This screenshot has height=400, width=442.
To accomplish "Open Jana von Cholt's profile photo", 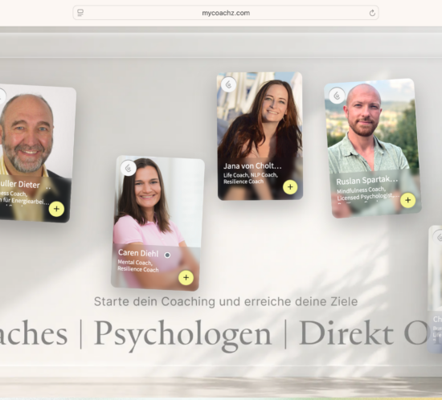I will 260,116.
